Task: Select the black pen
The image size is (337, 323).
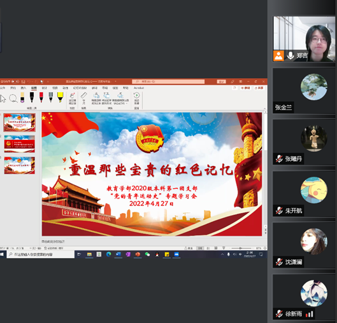Action: (x=32, y=97)
